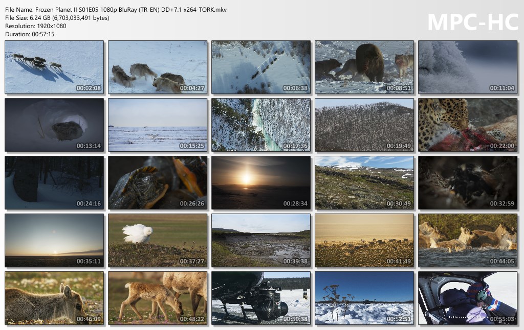Viewport: 524px width, 330px height.
Task: Open the leopard feeding thumbnail at 00:22:00
Action: point(468,125)
